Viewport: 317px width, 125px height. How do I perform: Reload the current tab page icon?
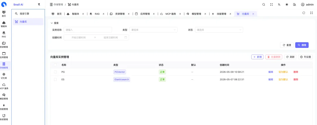click(x=304, y=13)
